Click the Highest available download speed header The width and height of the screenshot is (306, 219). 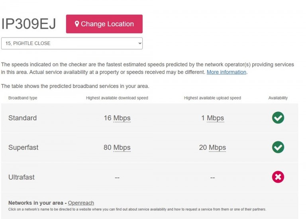point(117,98)
